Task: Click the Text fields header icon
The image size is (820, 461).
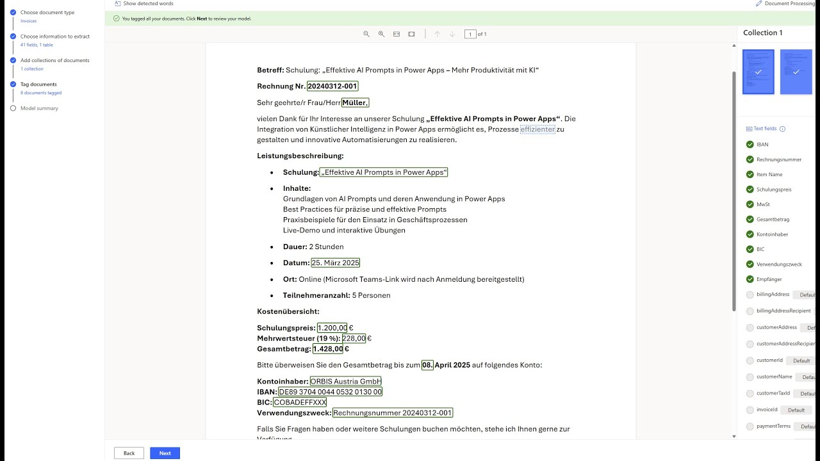Action: tap(749, 129)
